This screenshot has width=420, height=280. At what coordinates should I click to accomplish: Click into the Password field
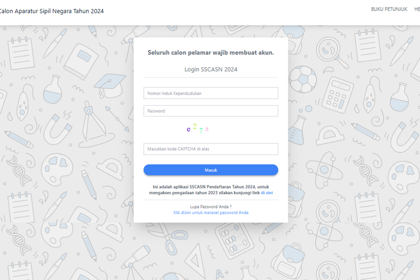[211, 111]
